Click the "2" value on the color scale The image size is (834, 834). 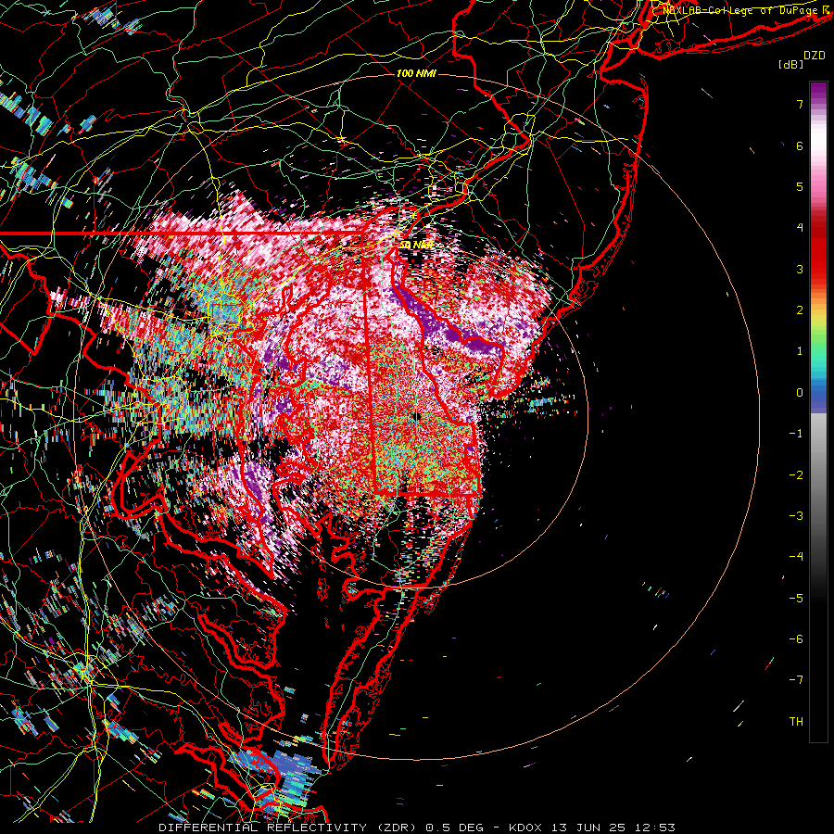click(x=800, y=310)
